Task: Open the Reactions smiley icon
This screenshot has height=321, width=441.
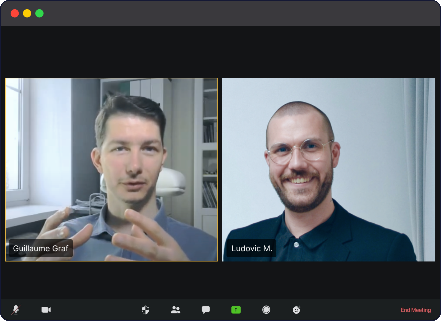Action: click(x=296, y=310)
